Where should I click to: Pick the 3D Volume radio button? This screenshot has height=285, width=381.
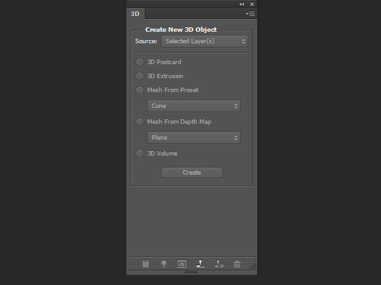(x=140, y=154)
